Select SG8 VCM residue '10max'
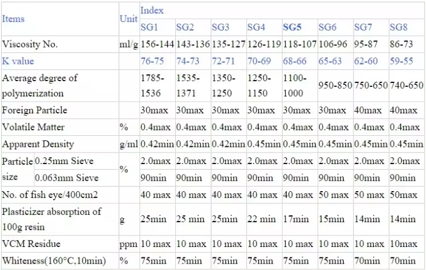 tap(404, 244)
